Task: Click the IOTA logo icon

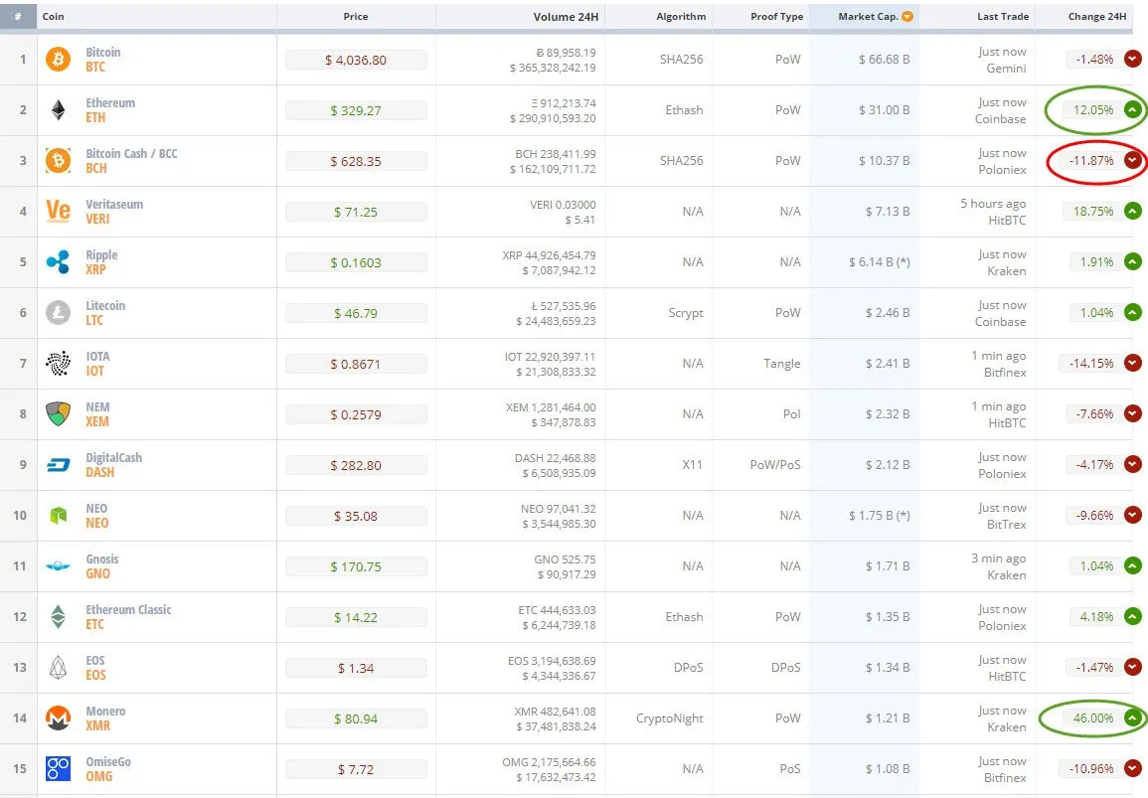Action: [x=58, y=363]
